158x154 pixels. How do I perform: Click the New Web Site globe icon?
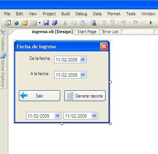(x=16, y=23)
